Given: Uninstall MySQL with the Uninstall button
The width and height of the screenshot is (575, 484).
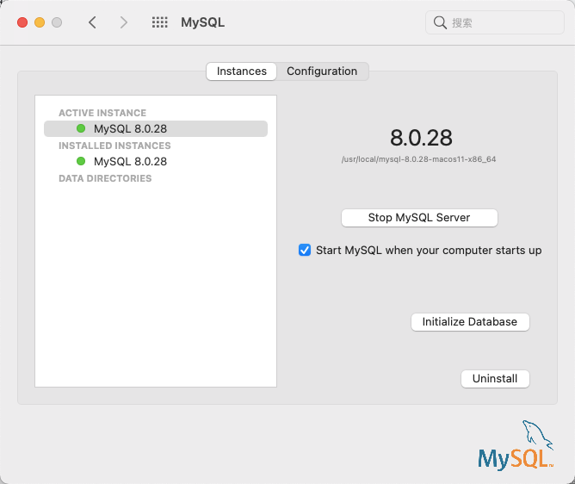Looking at the screenshot, I should [x=495, y=379].
